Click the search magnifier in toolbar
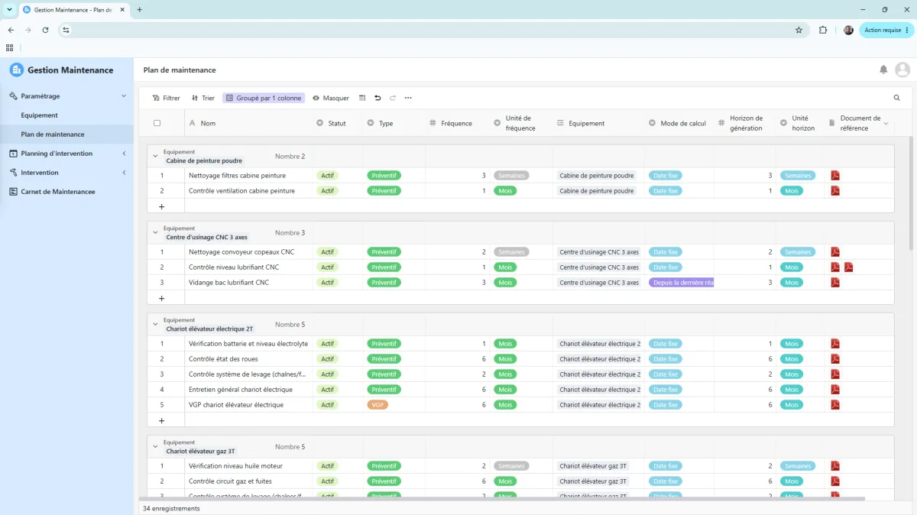This screenshot has width=917, height=515. click(897, 98)
